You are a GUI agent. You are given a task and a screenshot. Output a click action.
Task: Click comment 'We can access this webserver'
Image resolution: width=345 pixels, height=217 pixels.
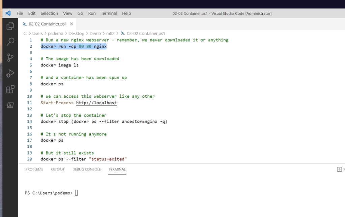98,97
